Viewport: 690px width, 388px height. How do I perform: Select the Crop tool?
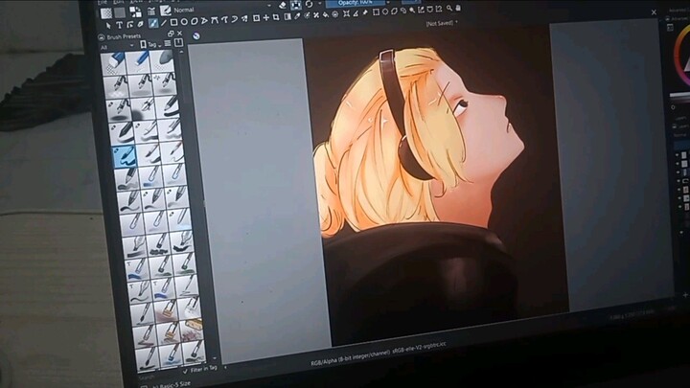276,17
